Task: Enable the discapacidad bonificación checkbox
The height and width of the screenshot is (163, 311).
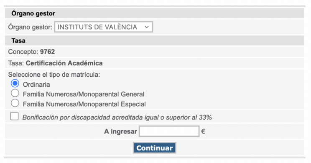Action: pyautogui.click(x=15, y=116)
